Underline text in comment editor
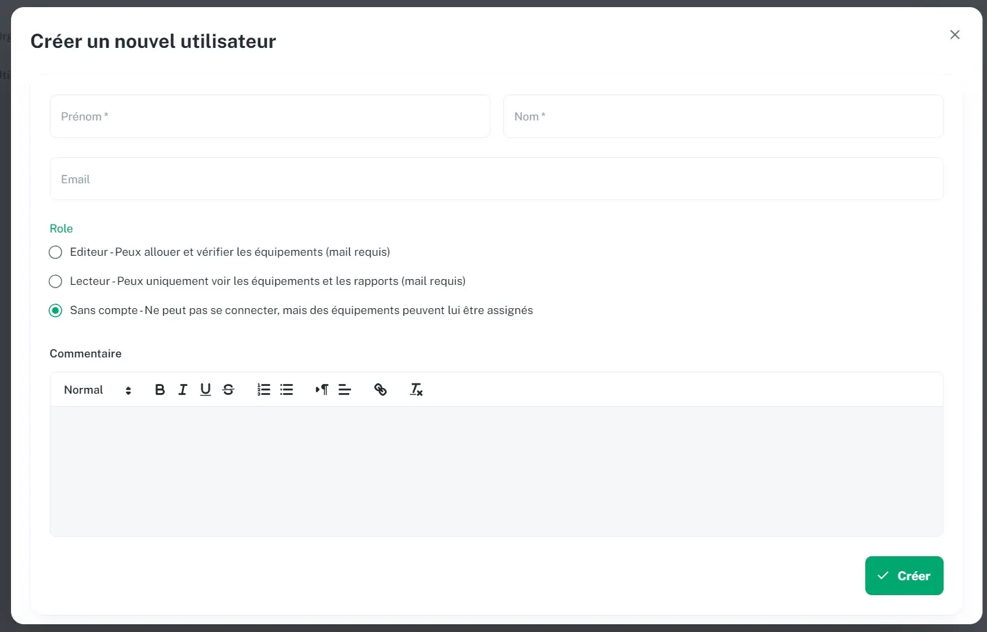Image resolution: width=987 pixels, height=632 pixels. (x=205, y=390)
